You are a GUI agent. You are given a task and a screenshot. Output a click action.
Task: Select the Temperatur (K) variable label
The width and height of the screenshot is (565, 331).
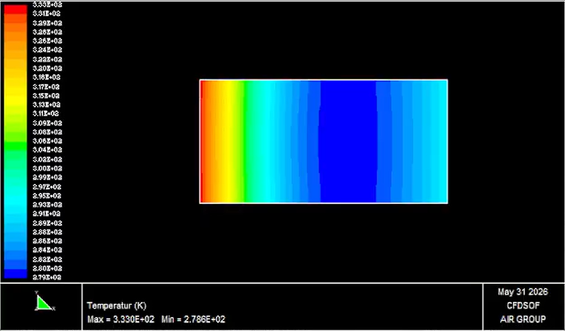click(x=117, y=306)
